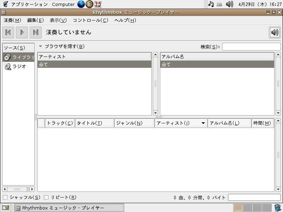Screen dimensions: 283x212
Task: Click the artist list vertical scrollbar thumb
Action: tap(155, 84)
